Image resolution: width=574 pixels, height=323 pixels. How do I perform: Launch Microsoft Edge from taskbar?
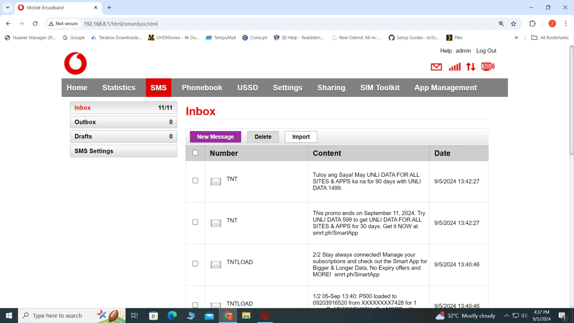[172, 315]
